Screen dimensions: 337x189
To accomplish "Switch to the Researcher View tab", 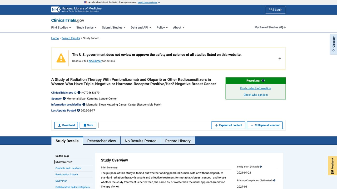I will [102, 141].
